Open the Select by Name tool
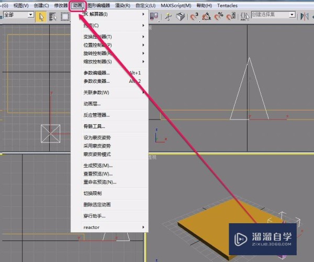Viewport: 314px width, 262px height. point(53,17)
